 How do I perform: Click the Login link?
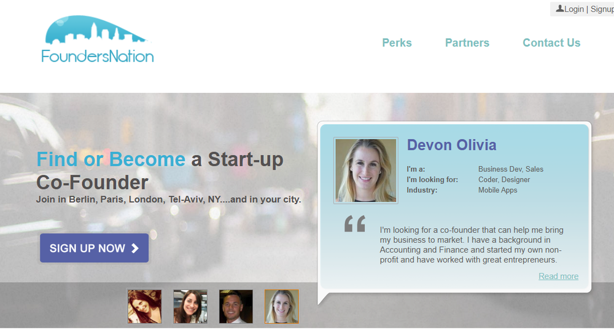coord(574,9)
